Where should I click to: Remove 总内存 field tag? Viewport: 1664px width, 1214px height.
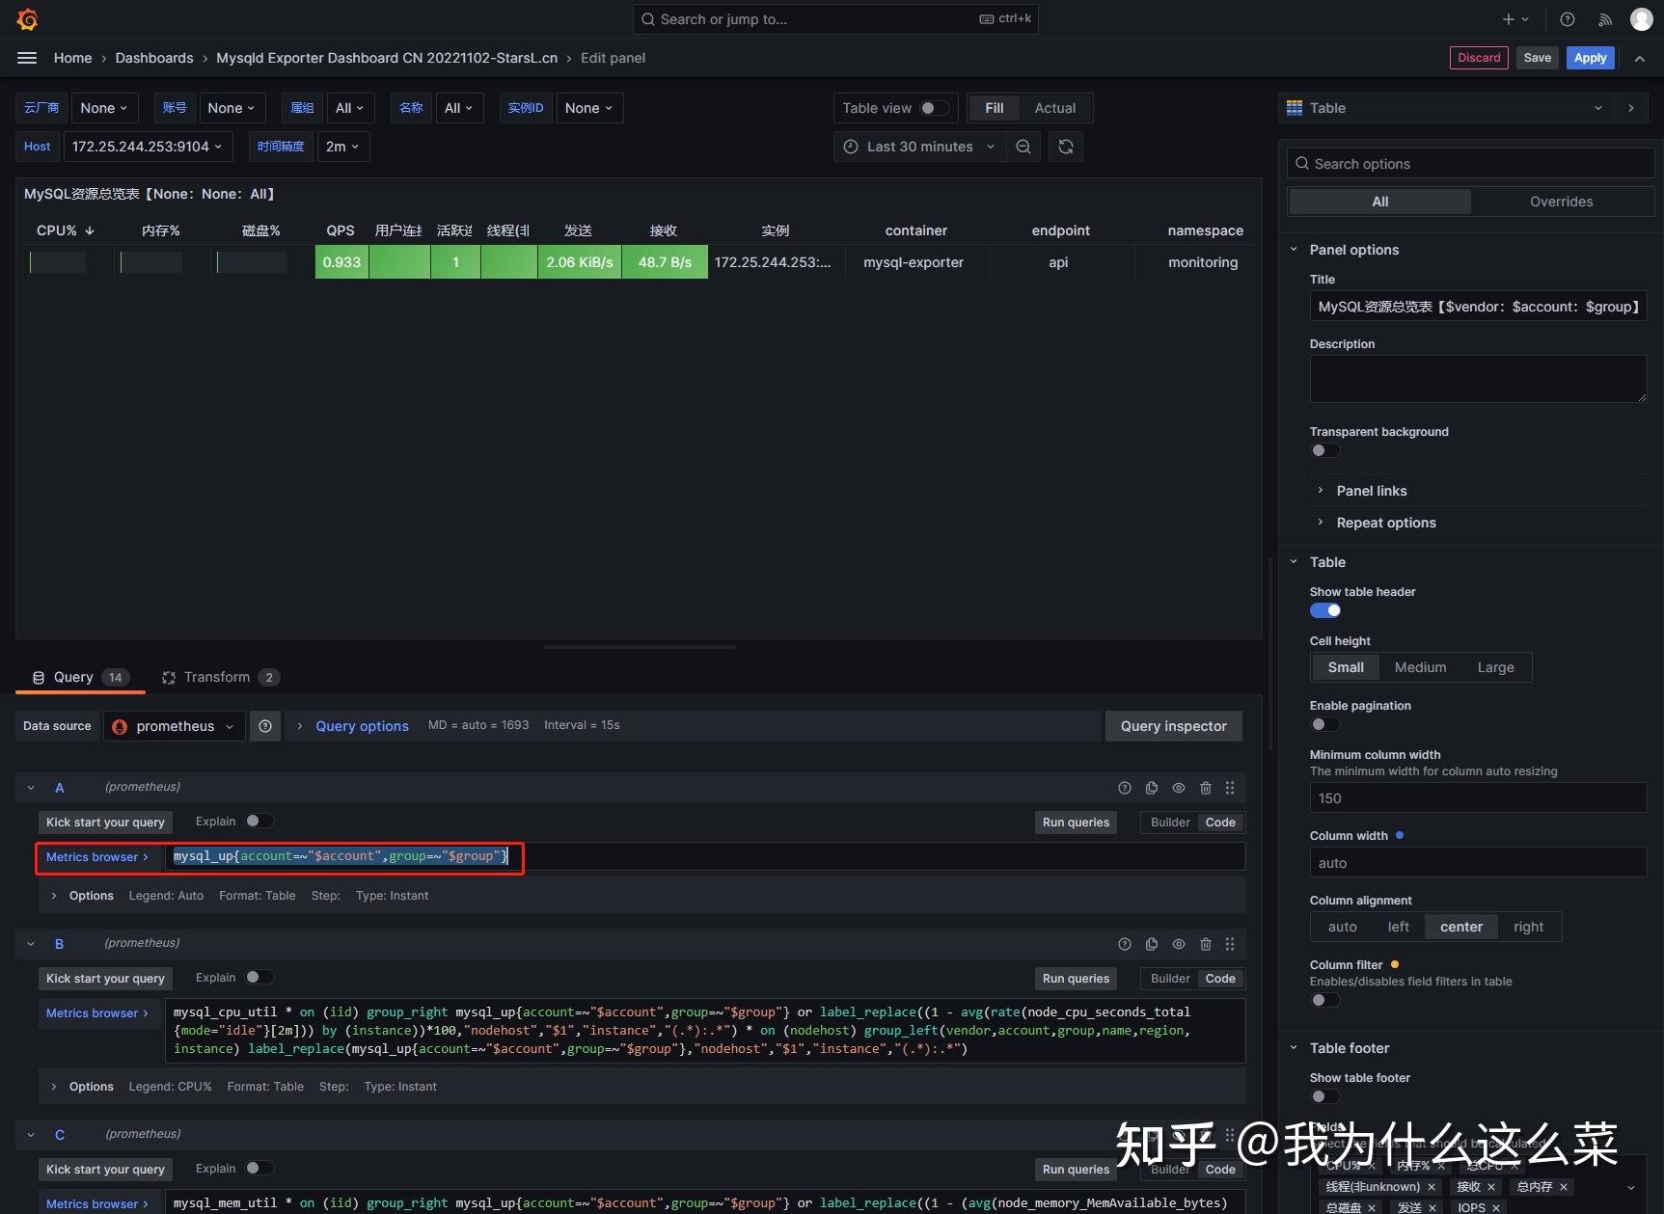[x=1564, y=1187]
